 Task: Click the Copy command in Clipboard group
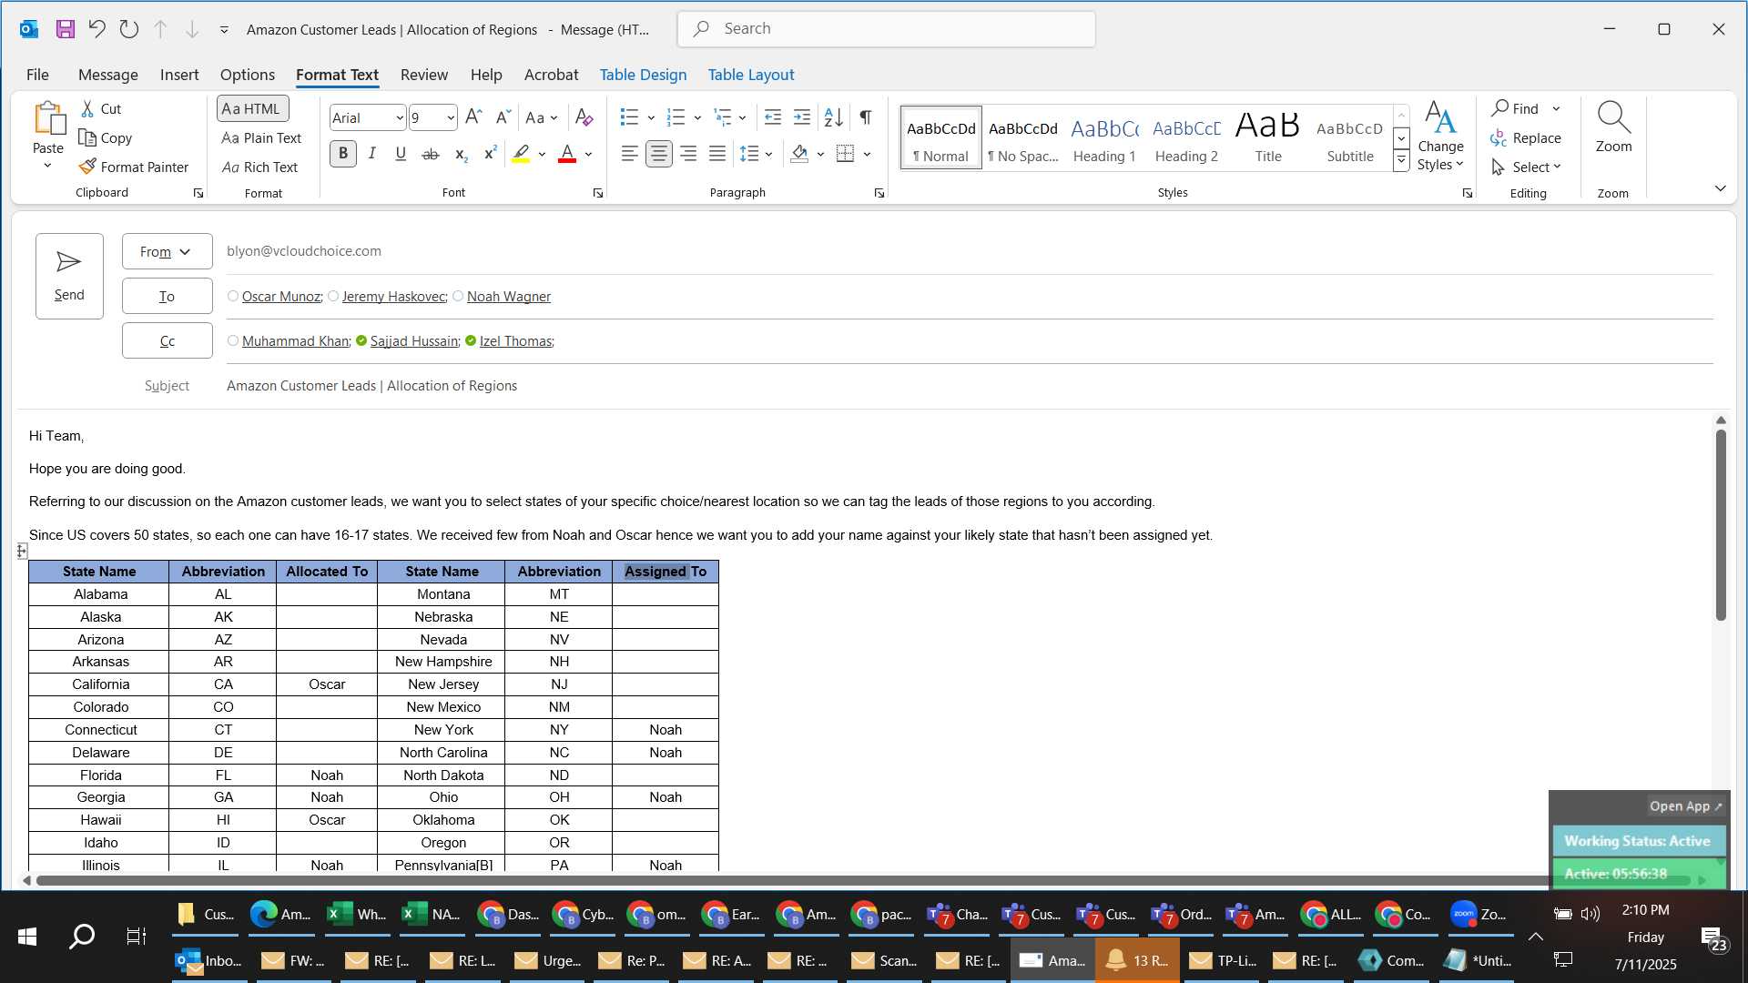106,137
